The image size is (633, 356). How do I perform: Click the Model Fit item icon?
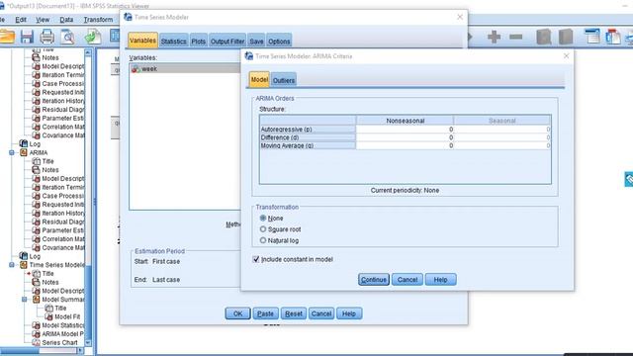[x=48, y=316]
